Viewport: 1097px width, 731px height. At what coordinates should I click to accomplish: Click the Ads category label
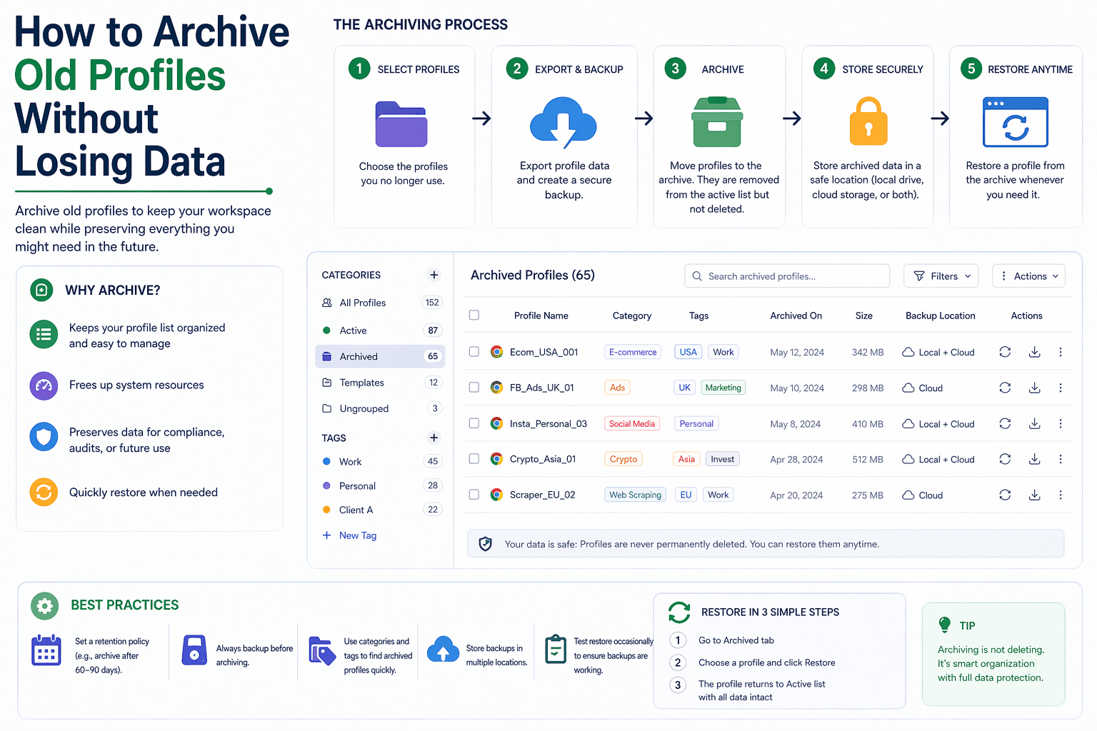(617, 388)
